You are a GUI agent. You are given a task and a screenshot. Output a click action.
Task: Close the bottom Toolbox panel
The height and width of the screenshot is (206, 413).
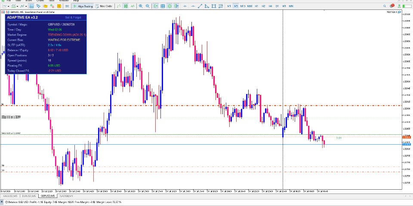pyautogui.click(x=2, y=202)
